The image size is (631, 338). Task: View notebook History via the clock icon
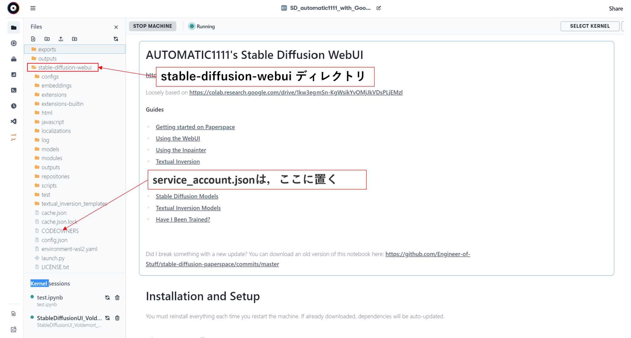pyautogui.click(x=14, y=106)
